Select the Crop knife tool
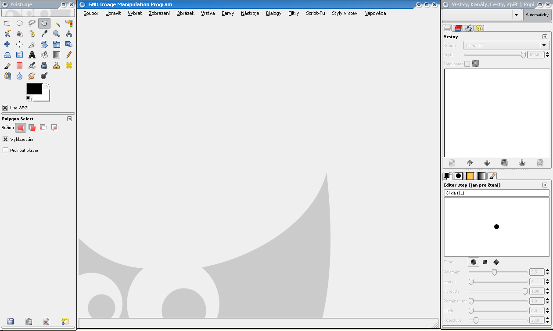 point(32,44)
